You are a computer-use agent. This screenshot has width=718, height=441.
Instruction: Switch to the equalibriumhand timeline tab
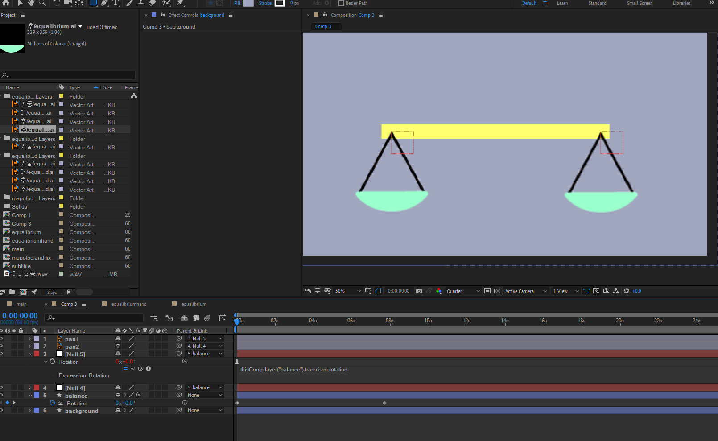tap(128, 304)
